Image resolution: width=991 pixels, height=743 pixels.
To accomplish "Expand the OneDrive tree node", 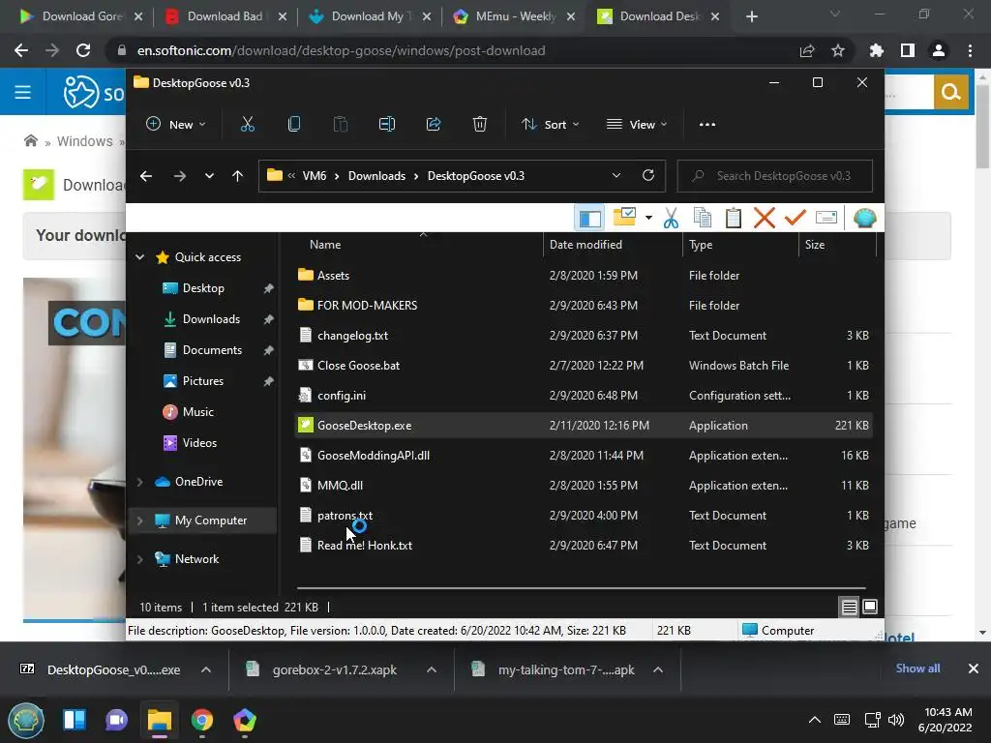I will point(140,482).
